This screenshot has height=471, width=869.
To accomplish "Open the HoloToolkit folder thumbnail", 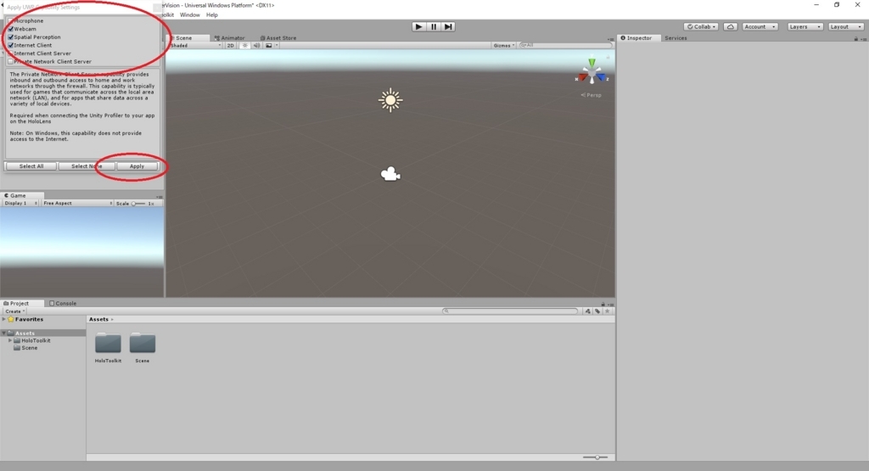I will tap(108, 343).
